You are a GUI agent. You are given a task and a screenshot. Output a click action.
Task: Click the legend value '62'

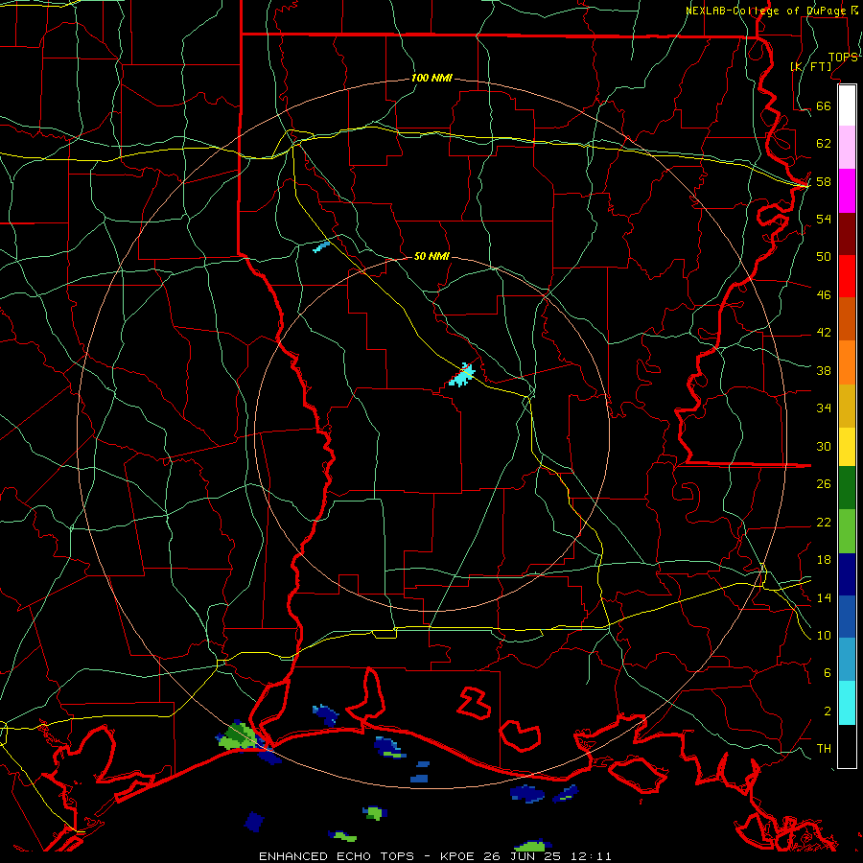[824, 144]
